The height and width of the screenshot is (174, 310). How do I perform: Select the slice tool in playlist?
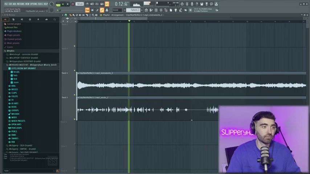tap(87, 15)
